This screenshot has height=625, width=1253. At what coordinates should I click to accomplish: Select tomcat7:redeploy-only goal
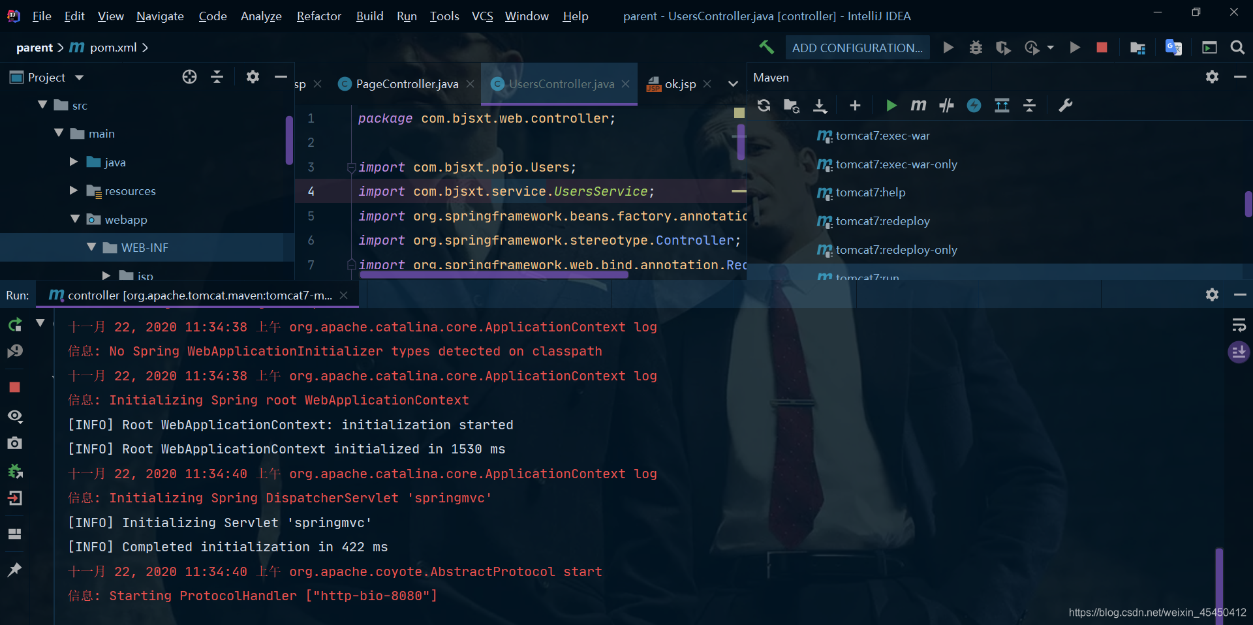coord(896,250)
